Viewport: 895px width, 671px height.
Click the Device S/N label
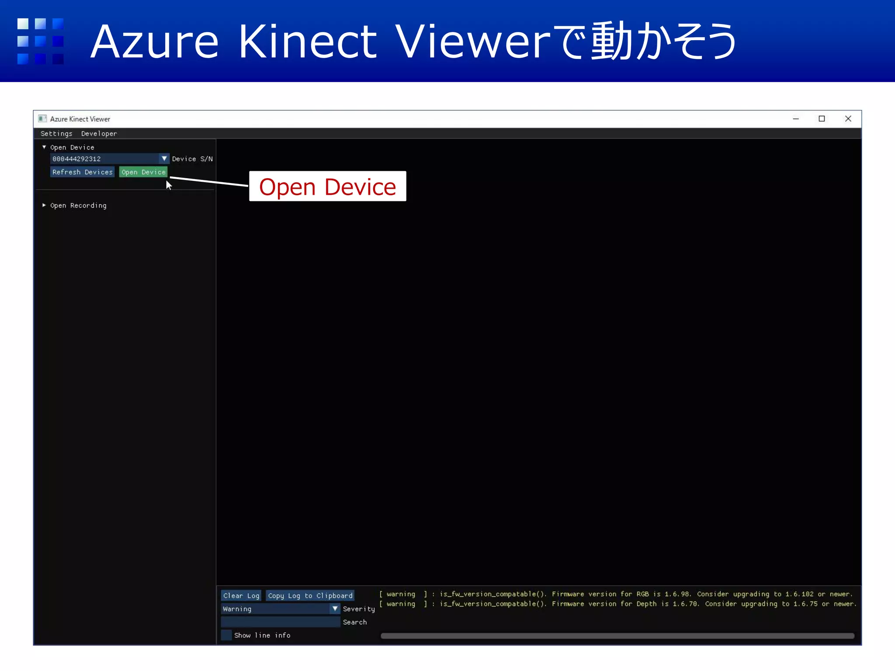tap(192, 159)
